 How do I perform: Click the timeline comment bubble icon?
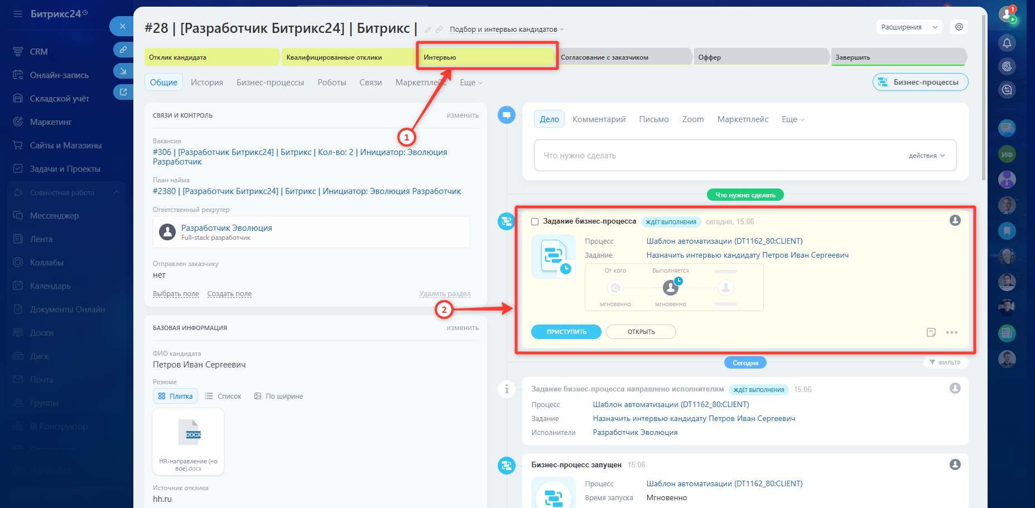(507, 115)
